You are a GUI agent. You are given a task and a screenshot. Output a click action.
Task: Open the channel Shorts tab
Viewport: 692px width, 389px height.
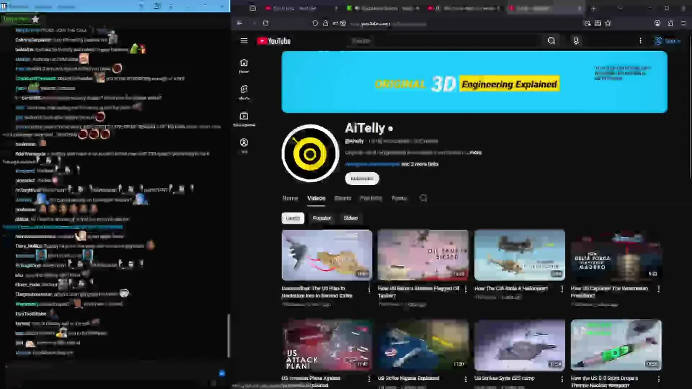[342, 198]
